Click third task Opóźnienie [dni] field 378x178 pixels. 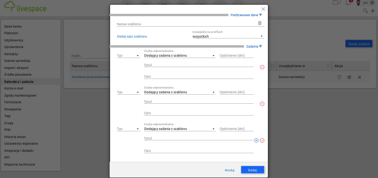click(236, 129)
